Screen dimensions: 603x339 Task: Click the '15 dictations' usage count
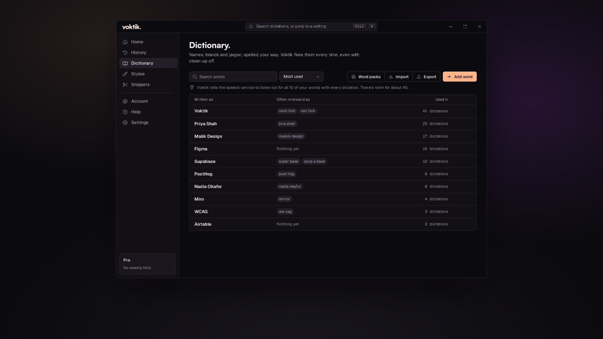click(x=435, y=149)
